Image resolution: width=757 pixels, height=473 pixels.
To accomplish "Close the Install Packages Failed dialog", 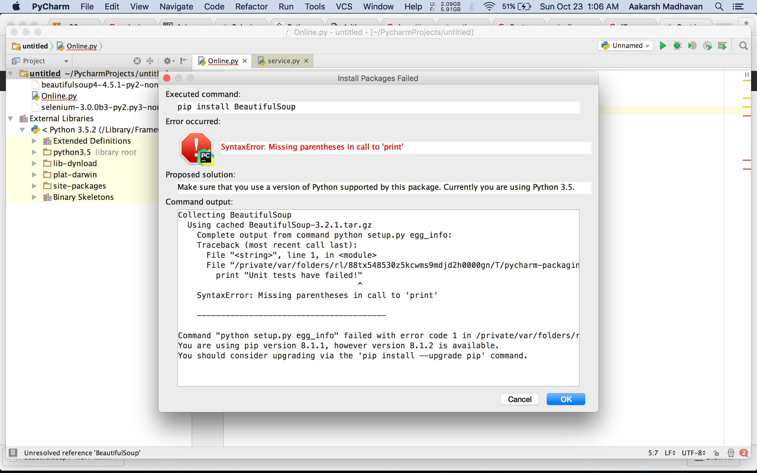I will coord(167,78).
